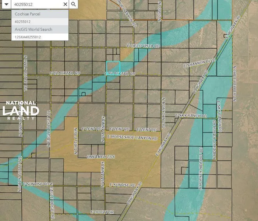This screenshot has height=221, width=258.
Task: Open the search source dropdown arrow
Action: [6, 4]
